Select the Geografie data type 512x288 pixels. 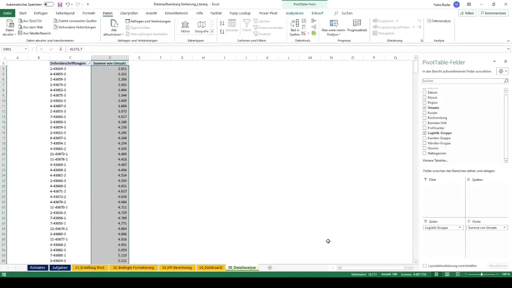pos(202,27)
